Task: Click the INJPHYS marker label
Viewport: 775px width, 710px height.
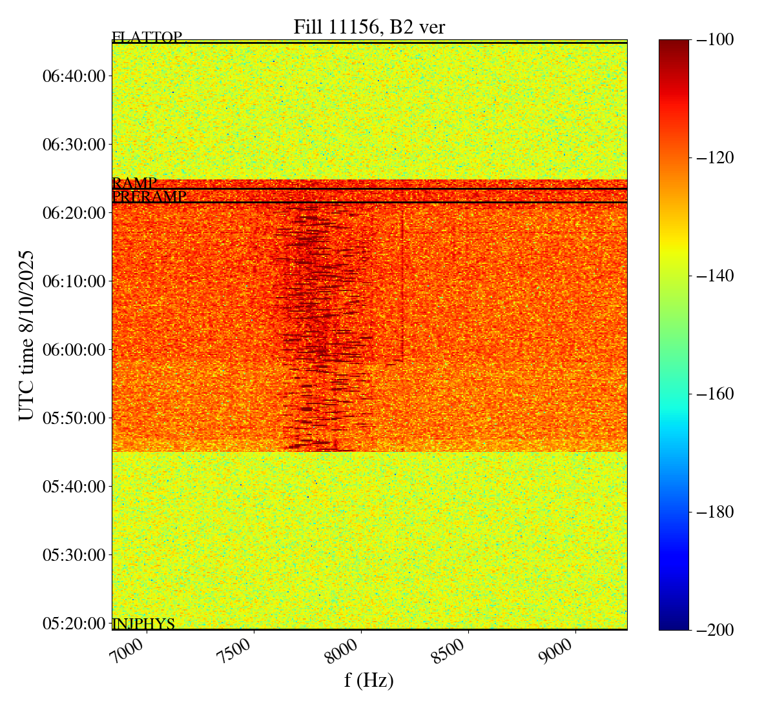Action: coord(143,624)
